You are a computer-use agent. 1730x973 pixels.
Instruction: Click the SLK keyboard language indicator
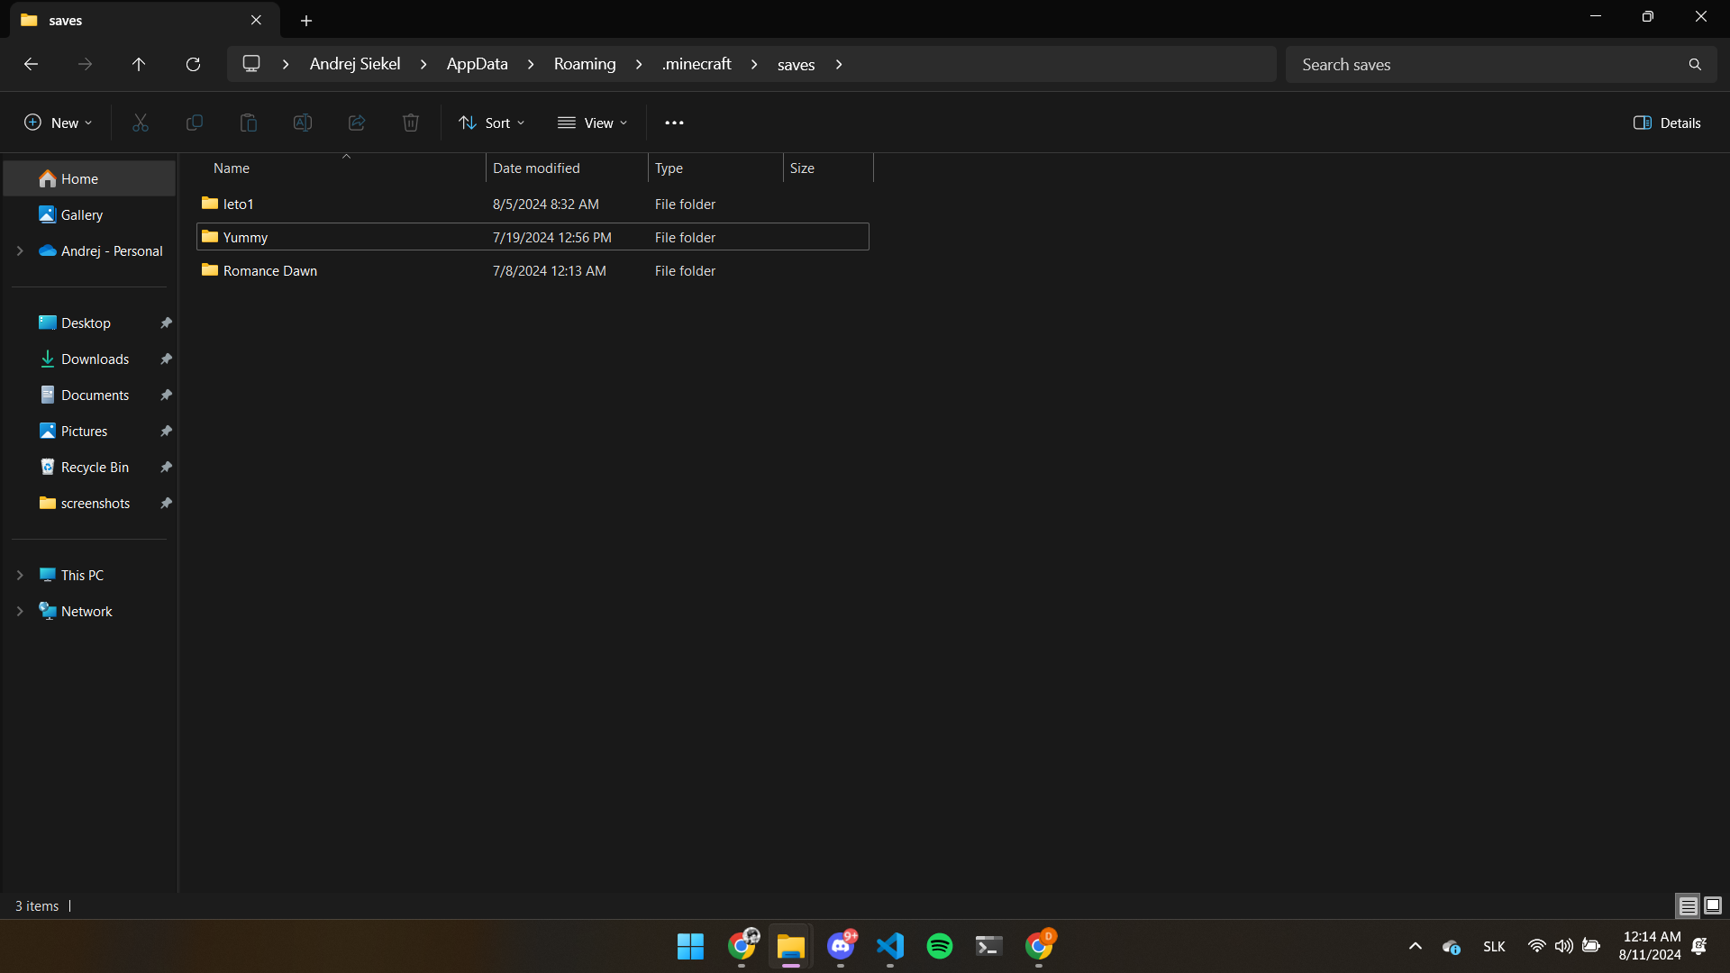(1494, 946)
